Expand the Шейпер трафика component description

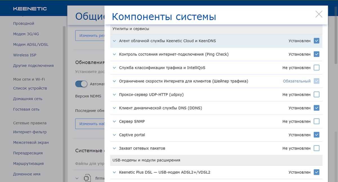tap(114, 81)
